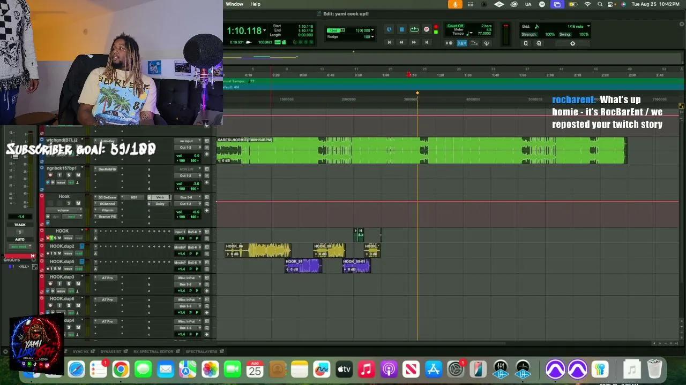This screenshot has height=385, width=686.
Task: Open the Hook track output Out 1-2 selector
Action: tap(187, 204)
